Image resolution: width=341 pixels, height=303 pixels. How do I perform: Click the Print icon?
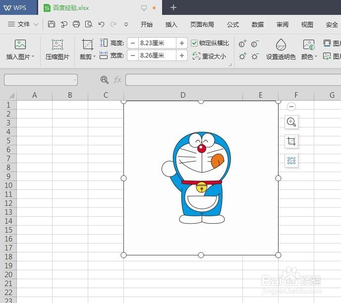pos(76,24)
